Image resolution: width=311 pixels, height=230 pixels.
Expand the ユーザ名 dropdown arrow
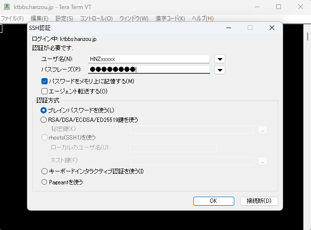point(220,59)
